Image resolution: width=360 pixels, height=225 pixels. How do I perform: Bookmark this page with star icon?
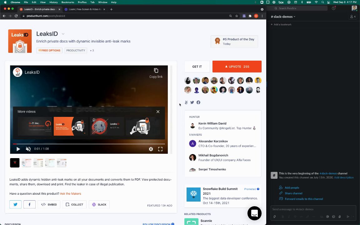coord(237,16)
